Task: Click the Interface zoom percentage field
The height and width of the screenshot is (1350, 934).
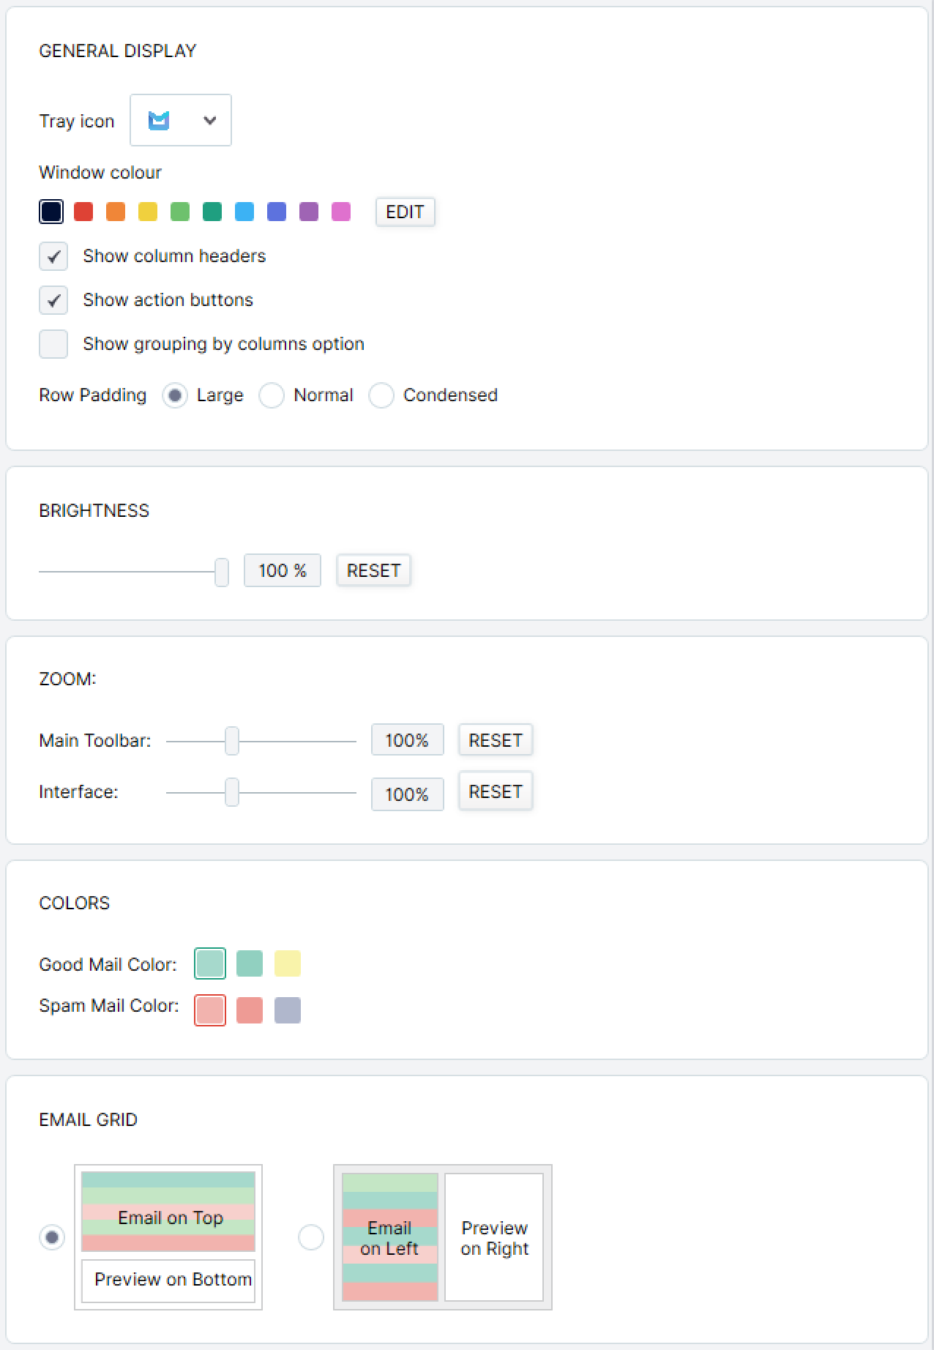Action: [407, 794]
